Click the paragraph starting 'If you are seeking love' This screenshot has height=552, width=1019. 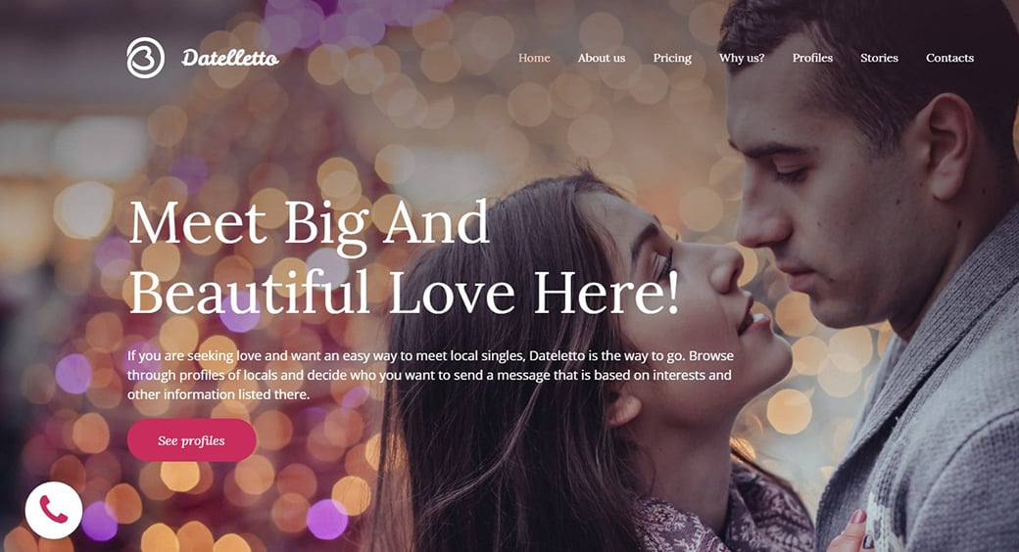pos(430,375)
